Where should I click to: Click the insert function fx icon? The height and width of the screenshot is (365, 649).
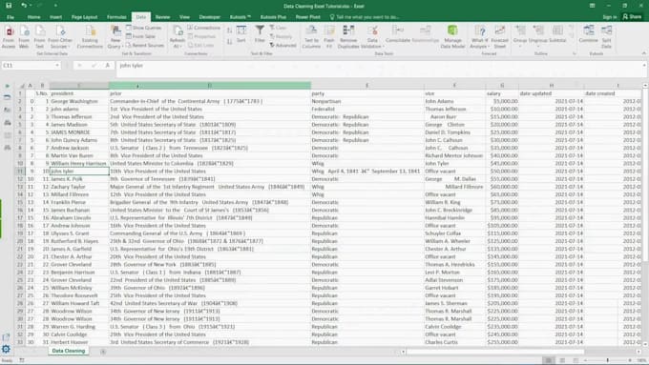107,66
